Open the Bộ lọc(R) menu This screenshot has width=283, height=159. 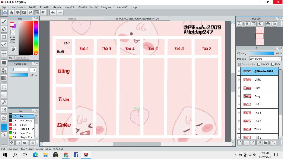coord(44,7)
